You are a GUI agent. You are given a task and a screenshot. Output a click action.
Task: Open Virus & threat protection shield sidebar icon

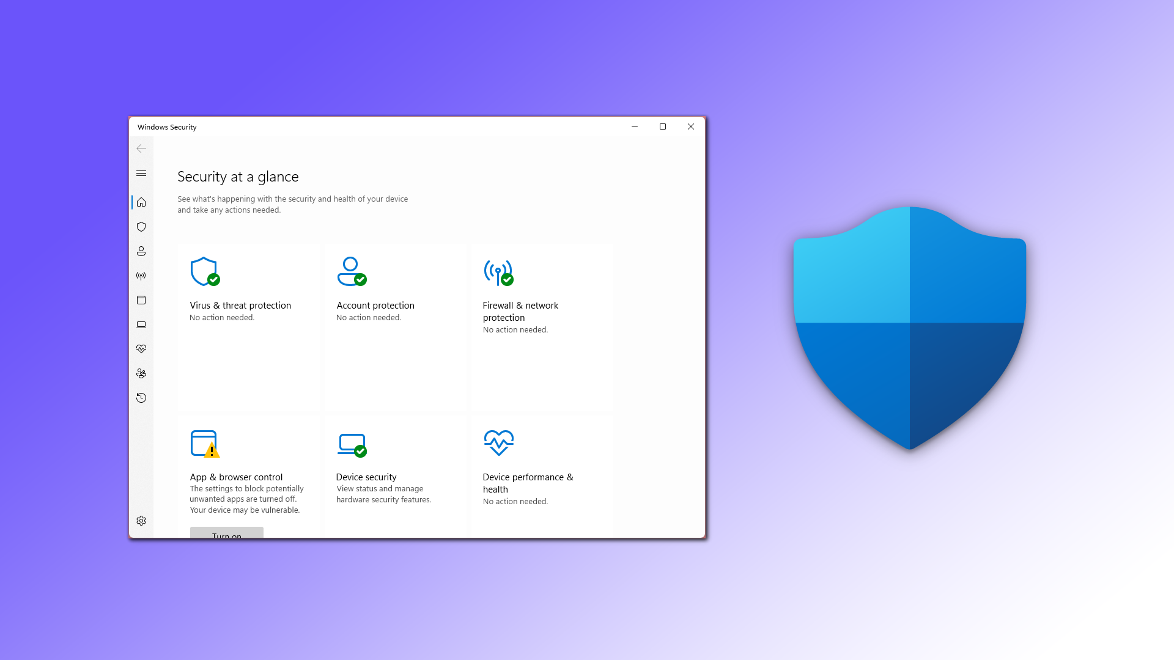tap(141, 227)
